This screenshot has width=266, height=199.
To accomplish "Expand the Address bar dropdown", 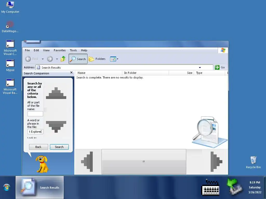I will tap(200, 68).
